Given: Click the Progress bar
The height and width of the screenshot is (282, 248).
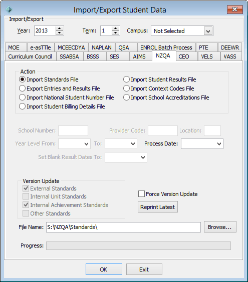Looking at the screenshot, I should click(x=138, y=246).
